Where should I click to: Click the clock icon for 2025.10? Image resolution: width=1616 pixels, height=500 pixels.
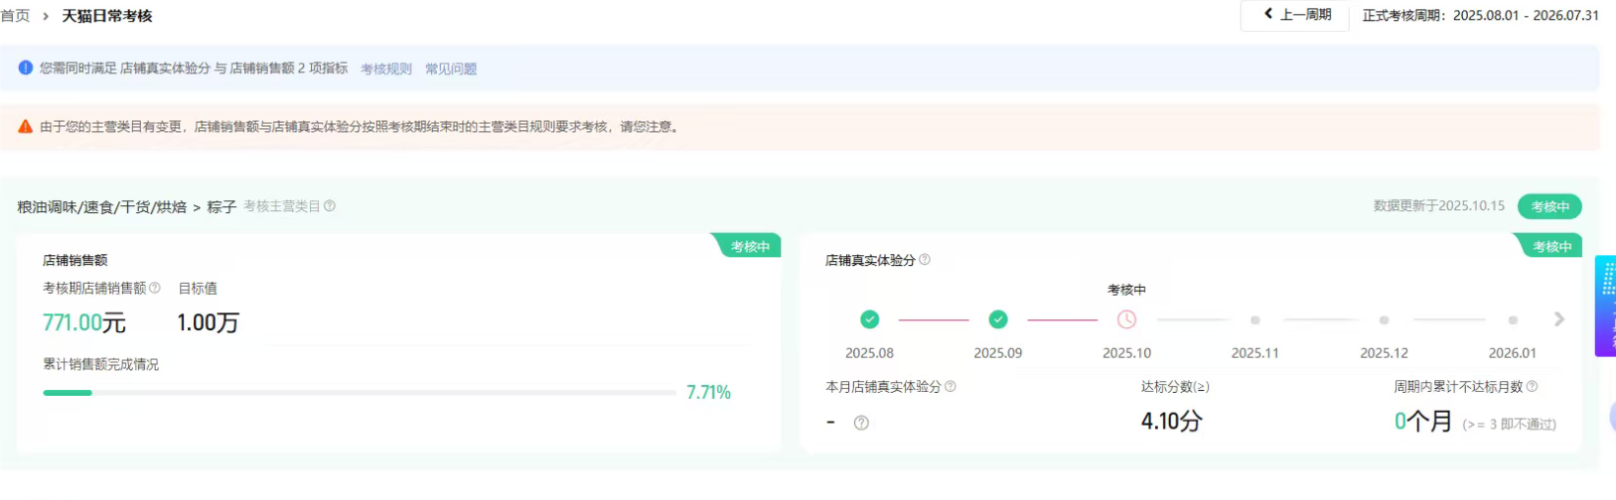[x=1126, y=319]
